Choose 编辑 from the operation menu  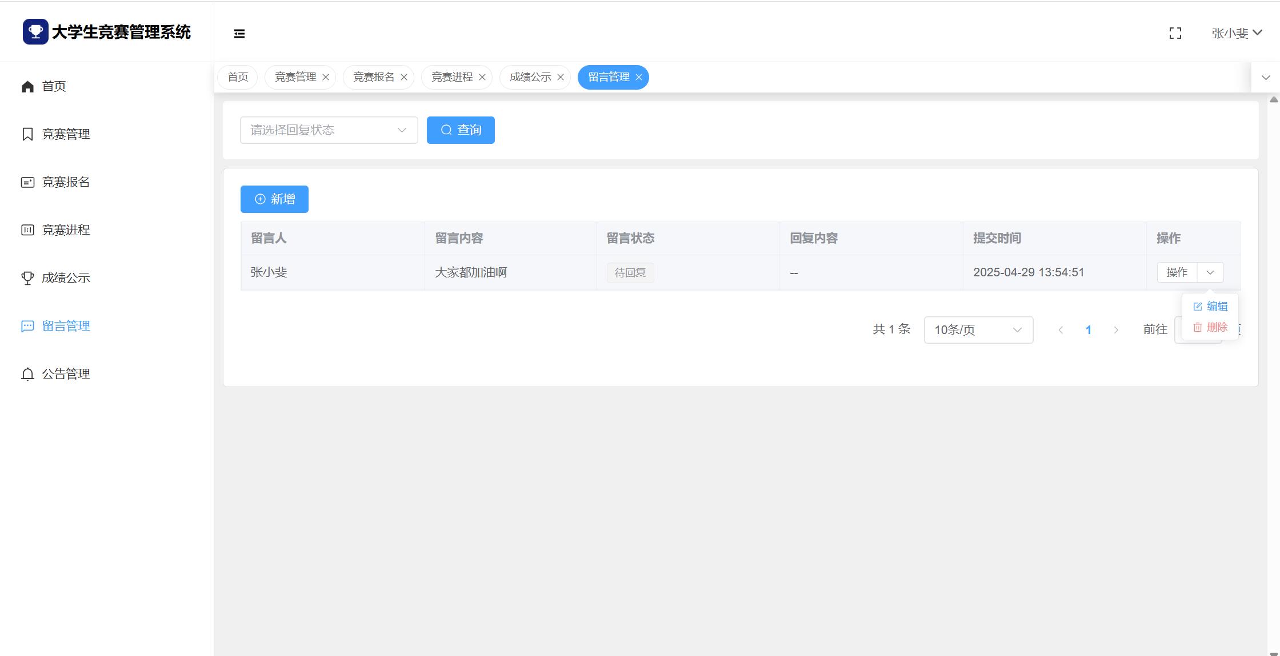[x=1211, y=307]
